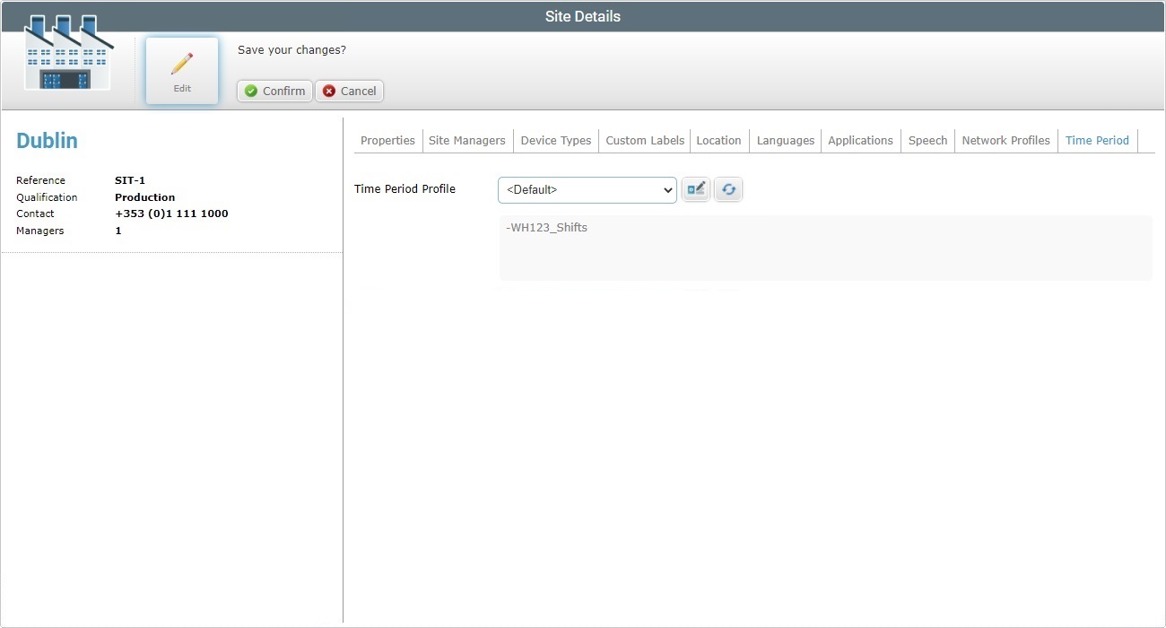Cancel your unsaved changes
The width and height of the screenshot is (1166, 628).
(349, 91)
